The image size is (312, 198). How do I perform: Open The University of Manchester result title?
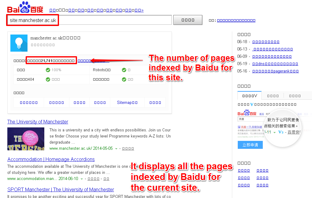click(38, 122)
